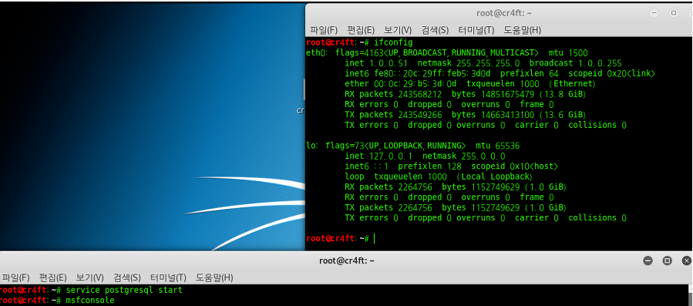This screenshot has width=693, height=306.
Task: Click the lower terminal title bar text
Action: [347, 261]
